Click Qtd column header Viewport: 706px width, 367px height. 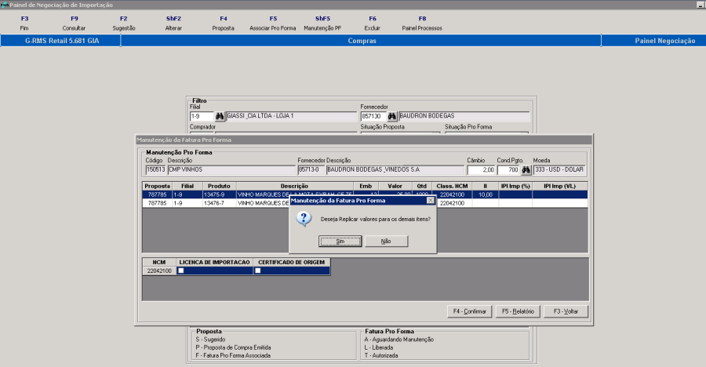click(422, 186)
